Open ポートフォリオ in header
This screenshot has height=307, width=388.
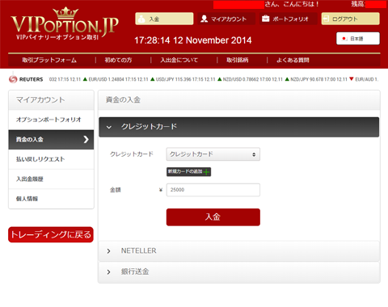pos(289,19)
